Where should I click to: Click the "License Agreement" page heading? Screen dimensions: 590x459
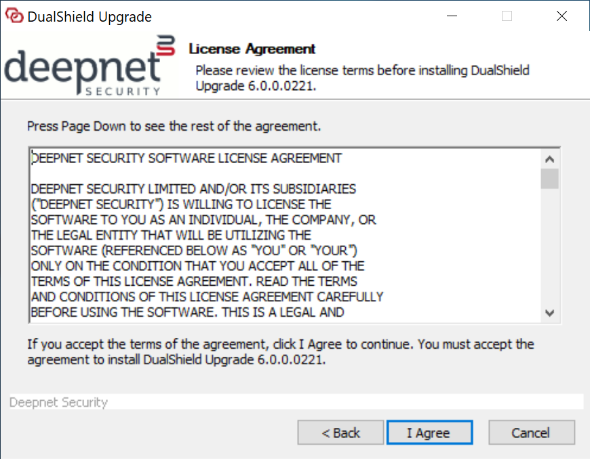[x=252, y=49]
